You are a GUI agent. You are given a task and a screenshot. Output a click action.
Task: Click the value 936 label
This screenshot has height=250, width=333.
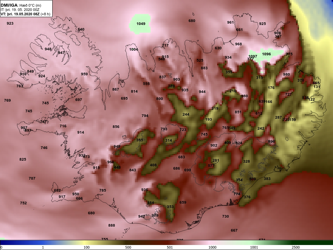click(x=145, y=190)
